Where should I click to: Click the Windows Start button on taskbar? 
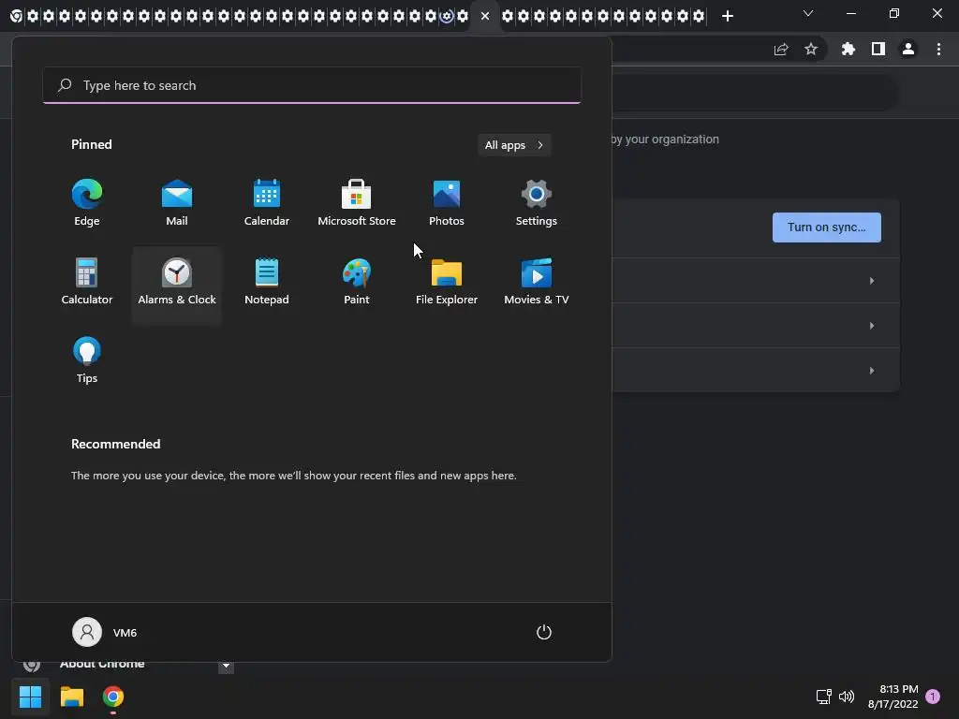(30, 697)
